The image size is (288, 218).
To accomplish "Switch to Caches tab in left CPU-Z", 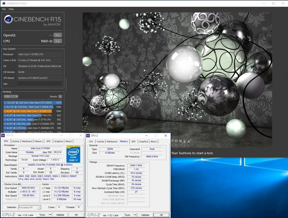I will click(15, 141).
